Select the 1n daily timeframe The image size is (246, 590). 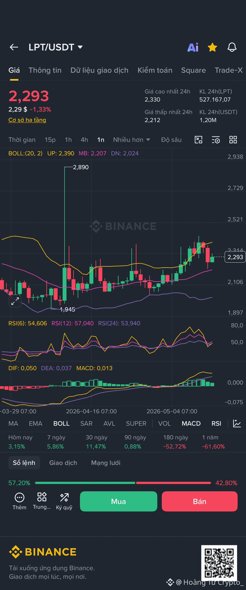coord(101,140)
